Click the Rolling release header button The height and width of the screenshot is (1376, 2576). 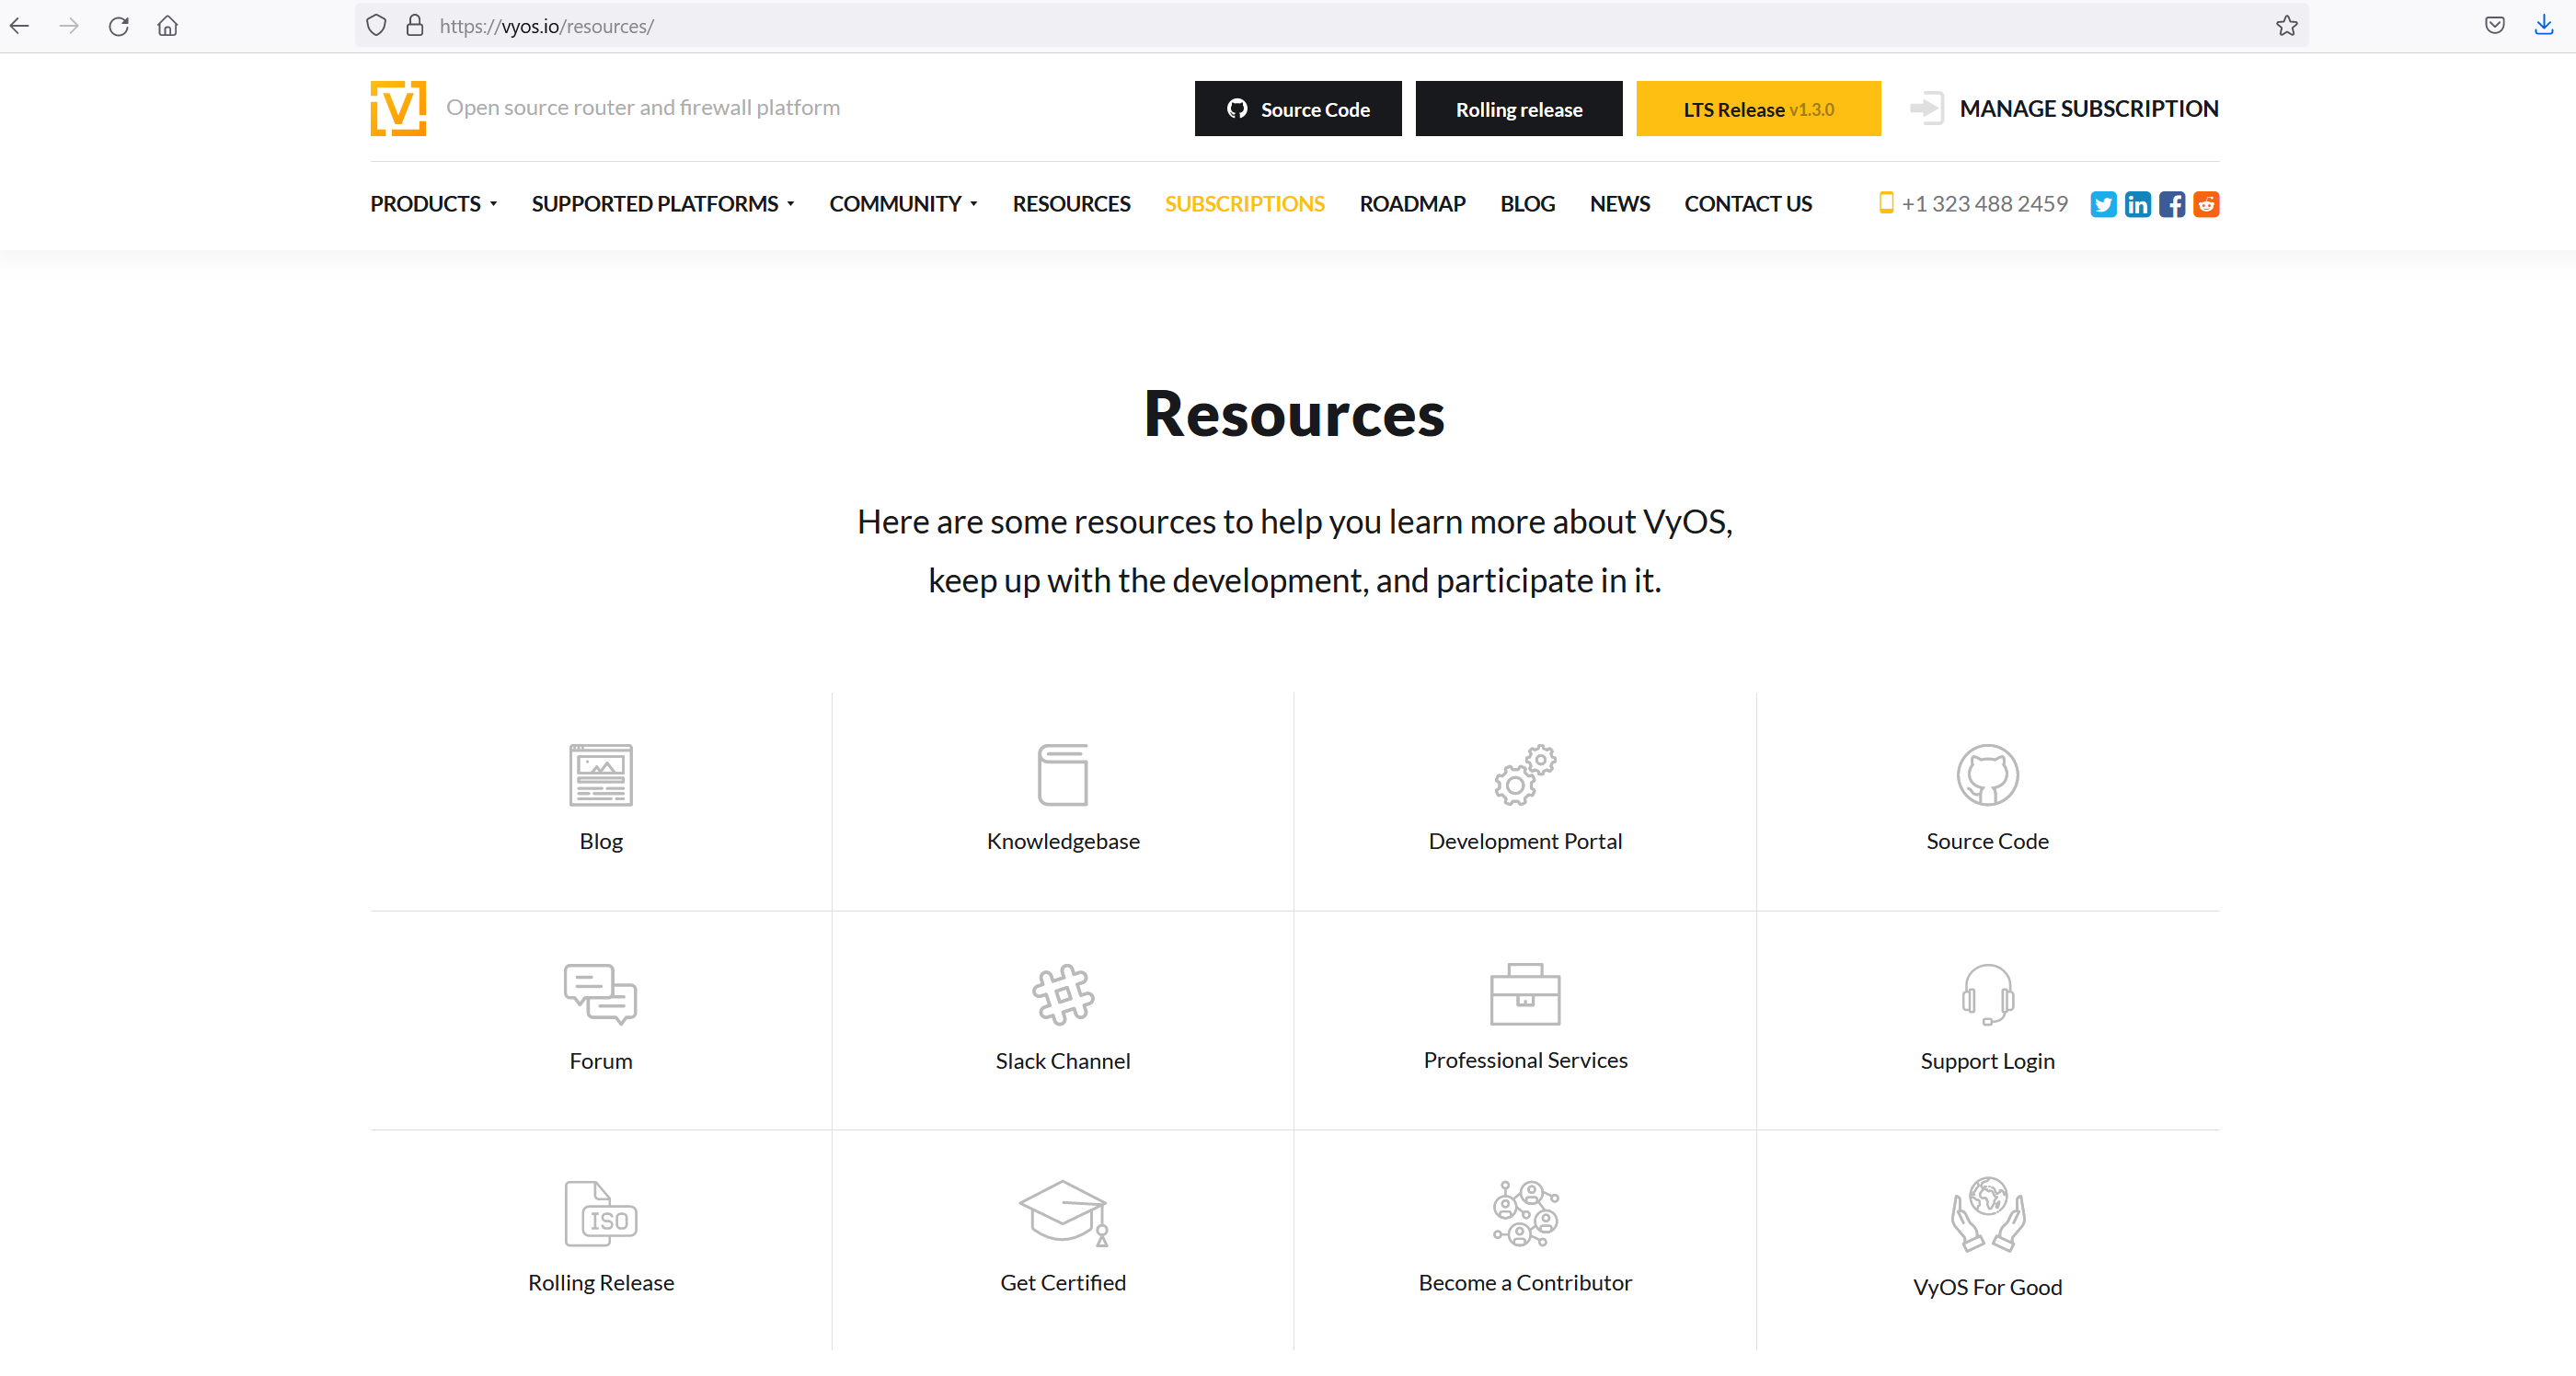[x=1518, y=108]
